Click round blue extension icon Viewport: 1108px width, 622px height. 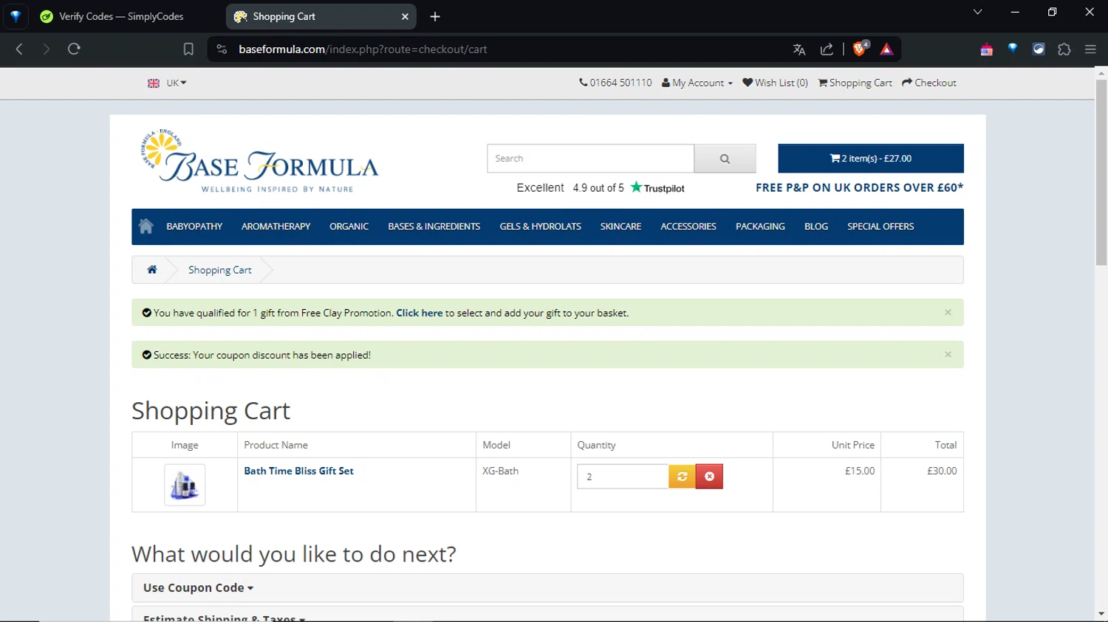[x=1039, y=49]
